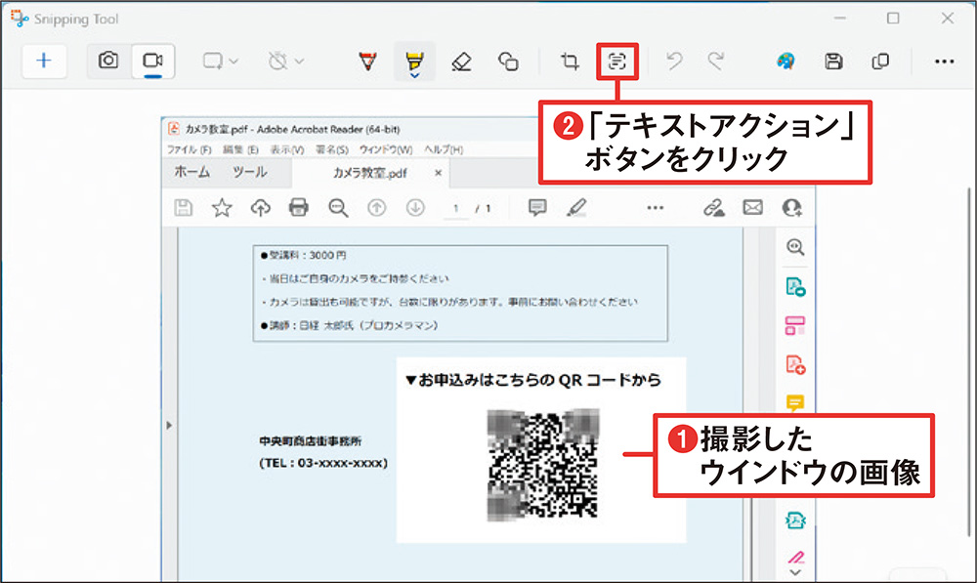This screenshot has width=977, height=583.
Task: Click the Zoom out magnifier in Acrobat Reader
Action: click(x=337, y=208)
